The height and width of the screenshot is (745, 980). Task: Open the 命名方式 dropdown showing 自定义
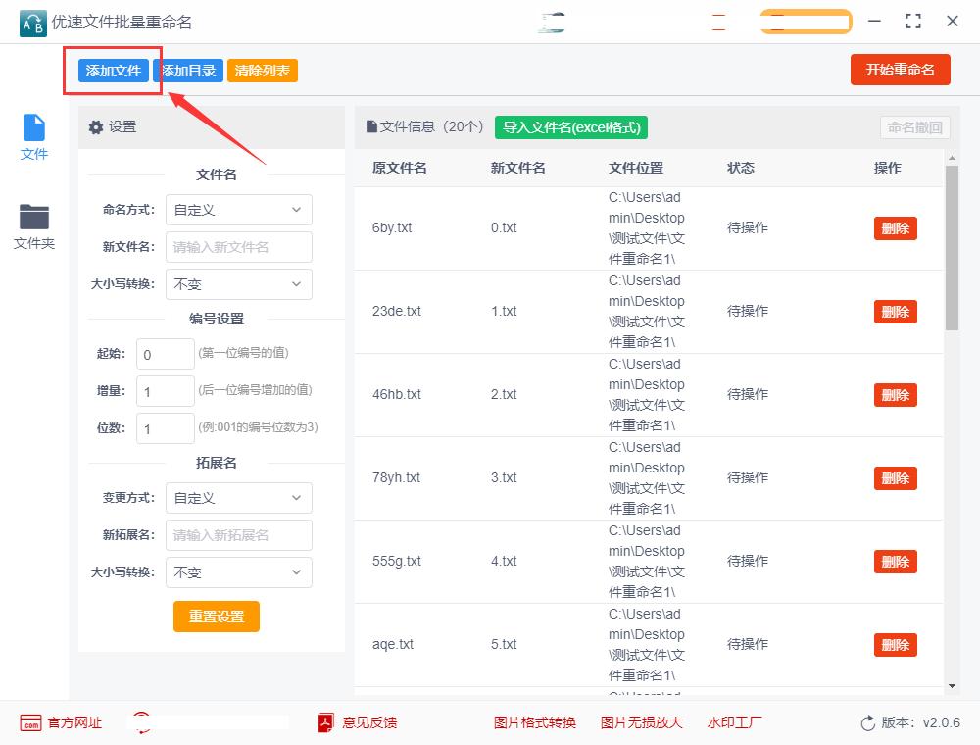click(x=238, y=210)
